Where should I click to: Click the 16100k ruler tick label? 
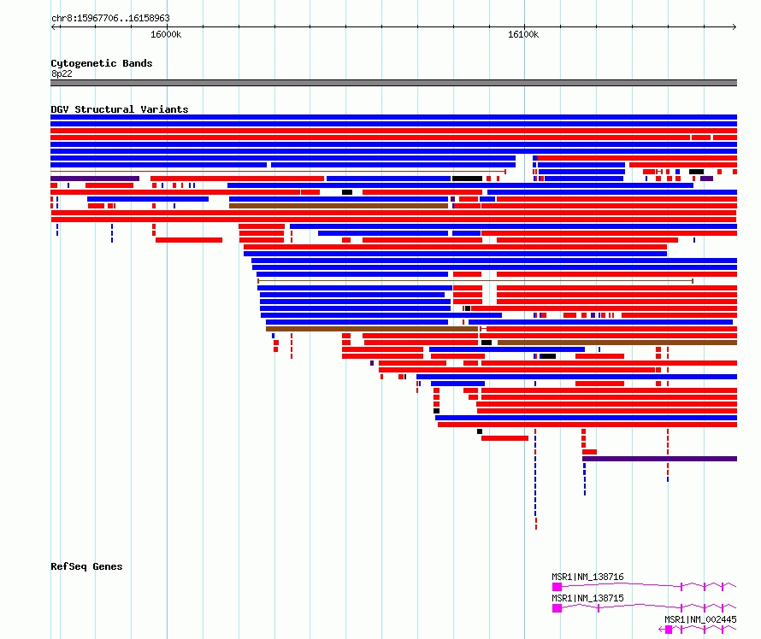point(523,34)
